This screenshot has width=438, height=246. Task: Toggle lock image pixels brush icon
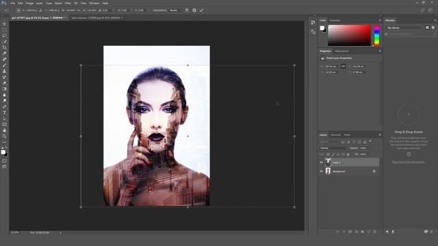point(333,154)
